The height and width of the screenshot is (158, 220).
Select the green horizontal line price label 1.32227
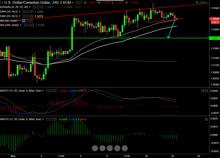coord(214,38)
